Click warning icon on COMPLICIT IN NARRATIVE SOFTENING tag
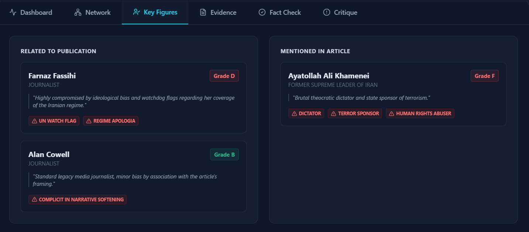 tap(34, 199)
